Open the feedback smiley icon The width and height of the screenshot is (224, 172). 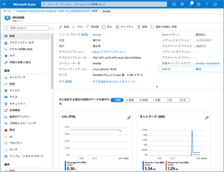tap(215, 4)
